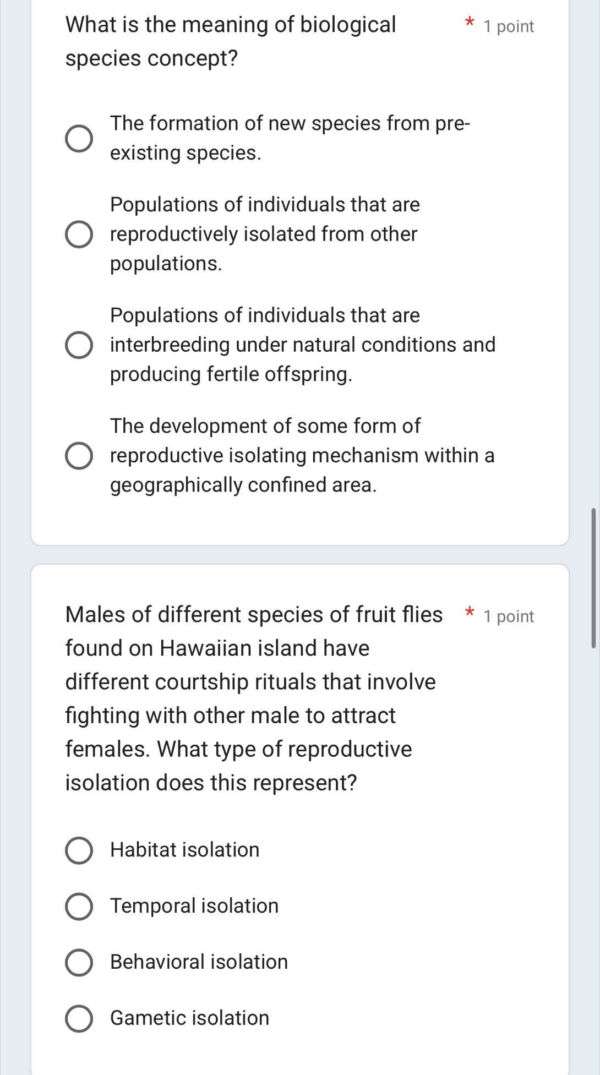Choose 'Temporal isolation' as your answer
The image size is (600, 1075).
pos(79,905)
